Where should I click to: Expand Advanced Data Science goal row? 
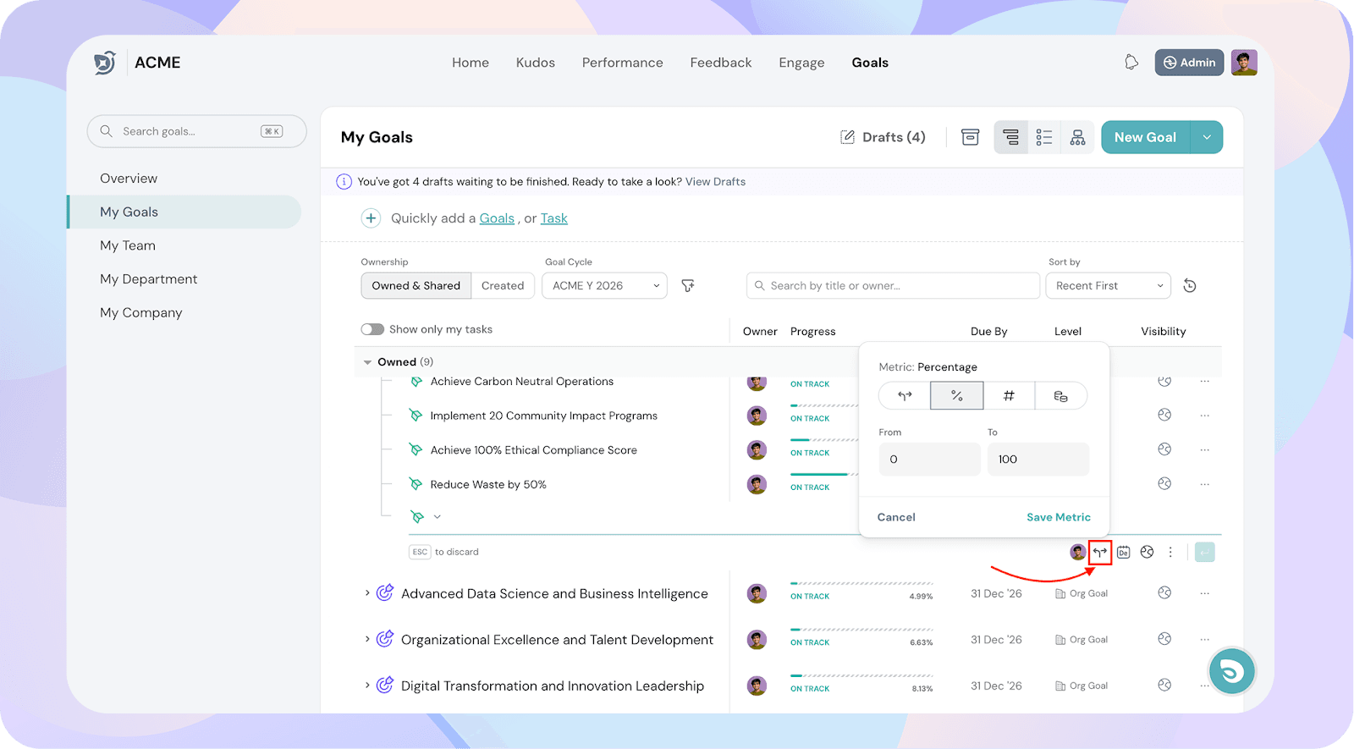(x=367, y=593)
